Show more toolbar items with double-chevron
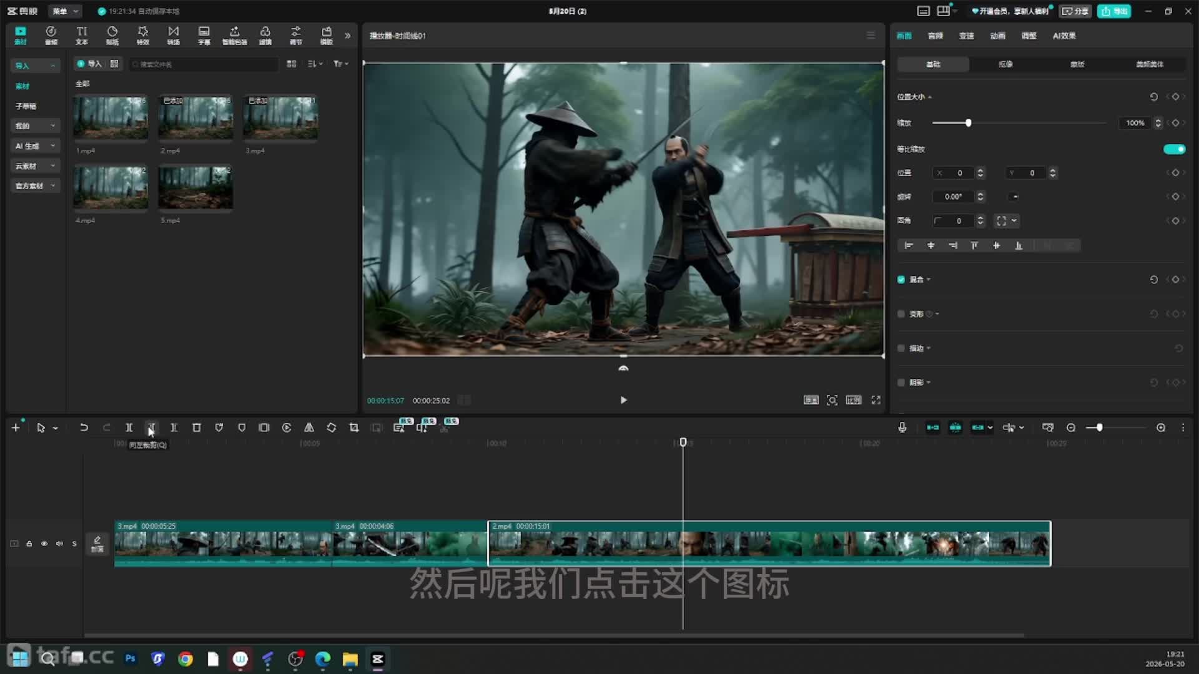 pyautogui.click(x=348, y=36)
